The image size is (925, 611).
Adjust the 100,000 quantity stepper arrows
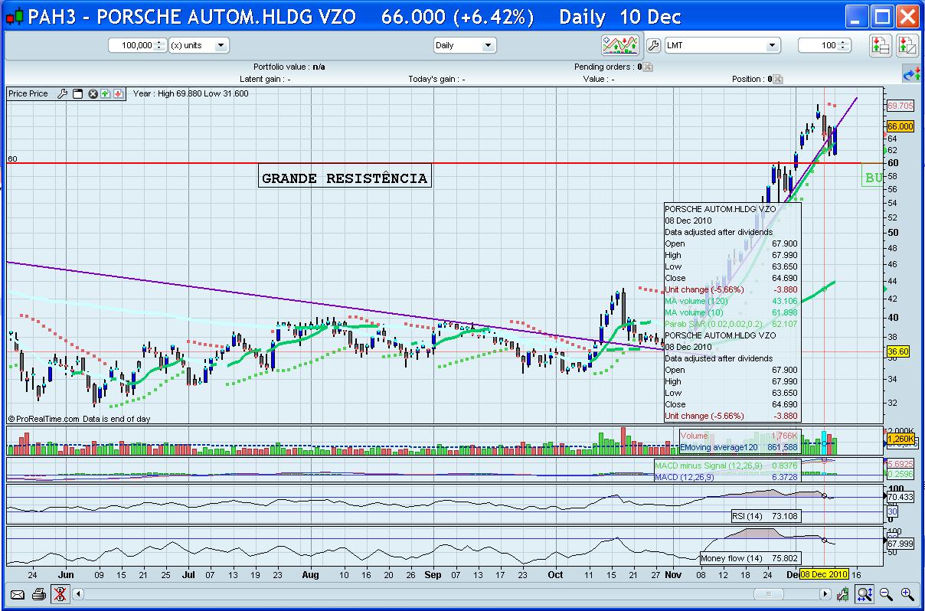(x=160, y=45)
